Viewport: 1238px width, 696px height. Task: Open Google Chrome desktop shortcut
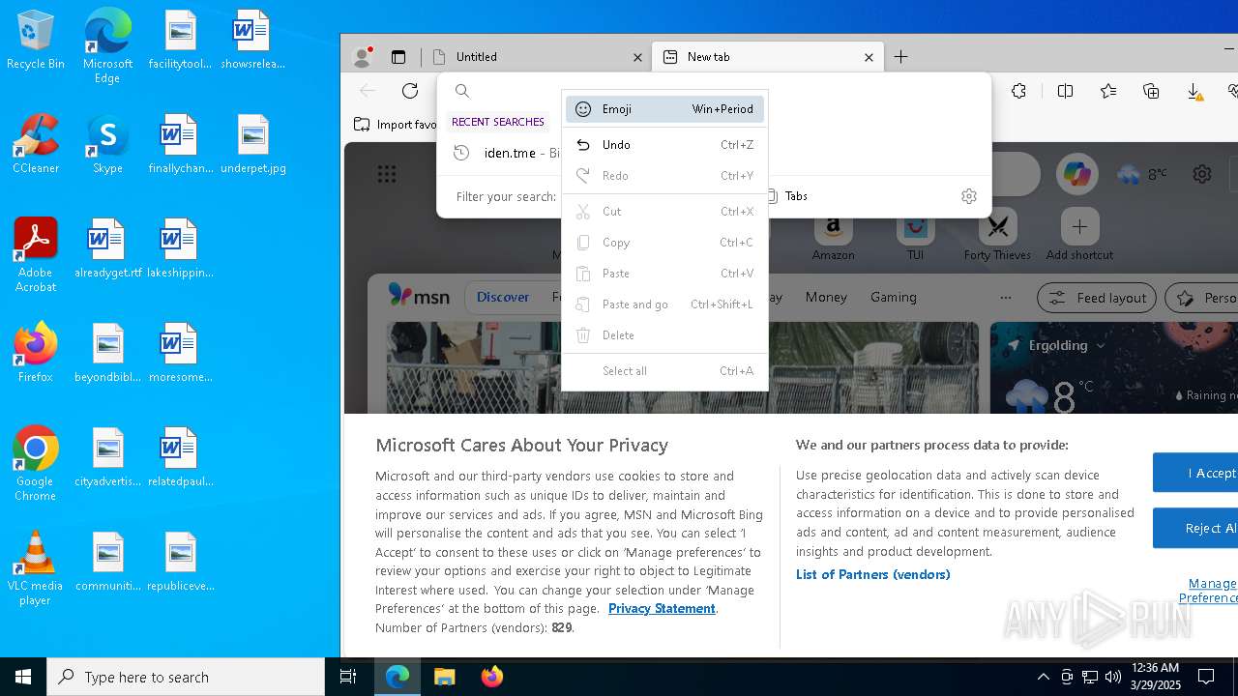tap(35, 464)
